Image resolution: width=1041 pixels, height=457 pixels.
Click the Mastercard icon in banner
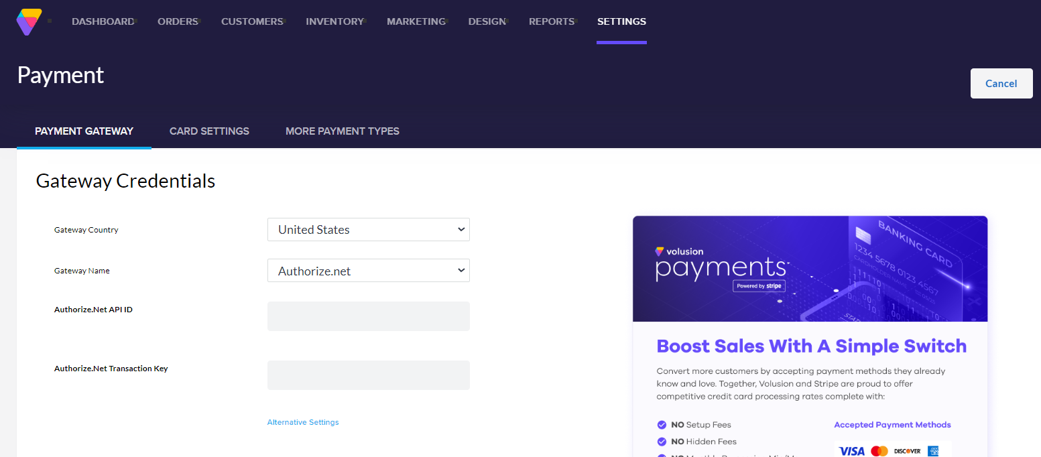pyautogui.click(x=879, y=451)
